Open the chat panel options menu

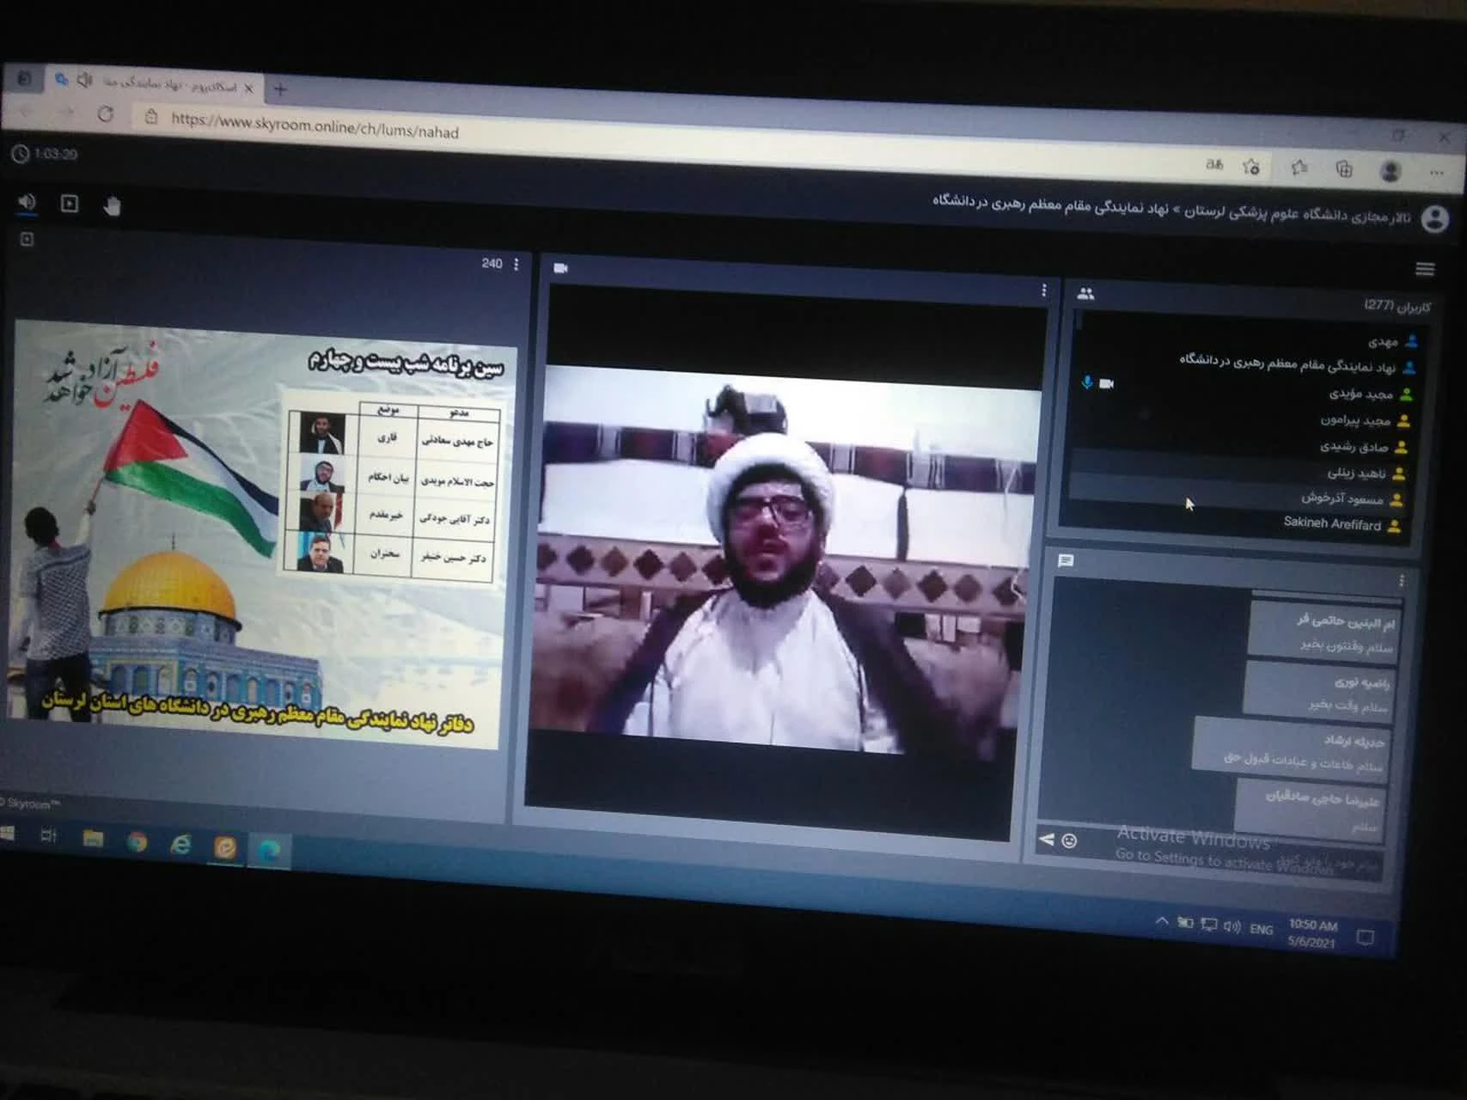(1401, 582)
